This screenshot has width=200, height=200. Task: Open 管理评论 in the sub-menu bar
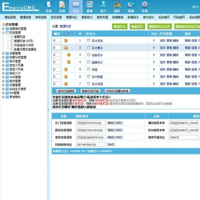[x=71, y=17]
